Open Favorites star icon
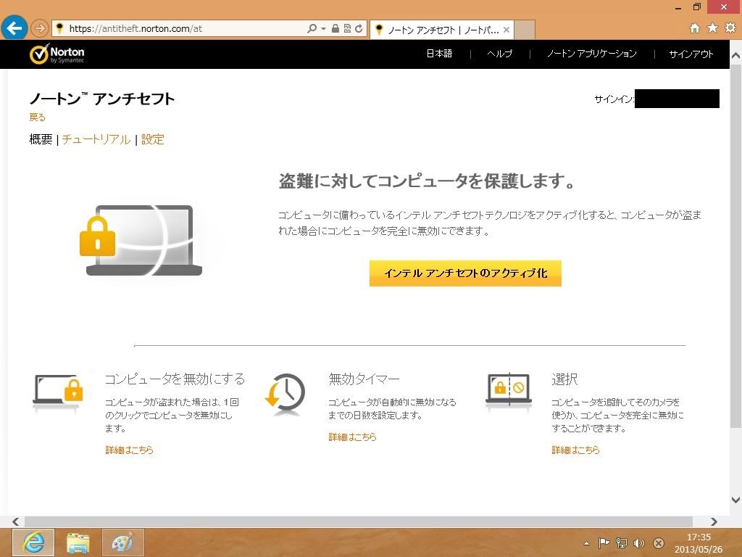 pyautogui.click(x=712, y=28)
